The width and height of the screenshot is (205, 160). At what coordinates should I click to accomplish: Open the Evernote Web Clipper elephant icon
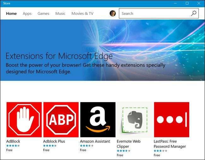[135, 120]
